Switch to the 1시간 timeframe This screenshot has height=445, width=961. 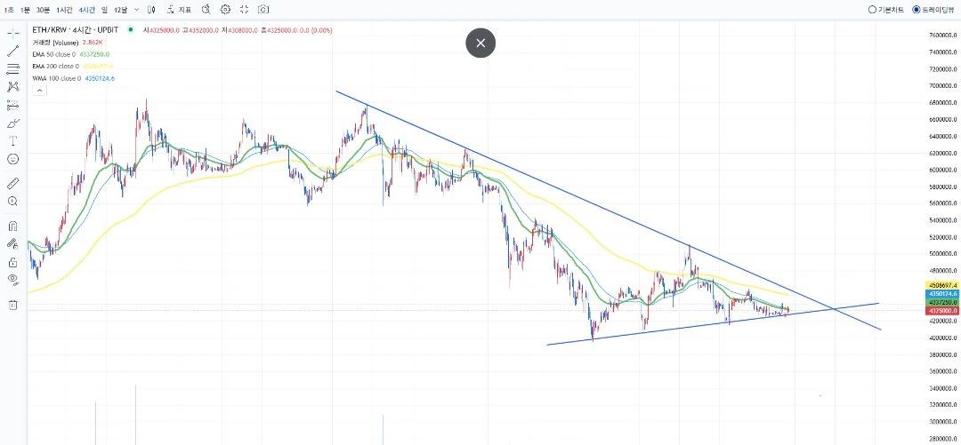pyautogui.click(x=64, y=10)
